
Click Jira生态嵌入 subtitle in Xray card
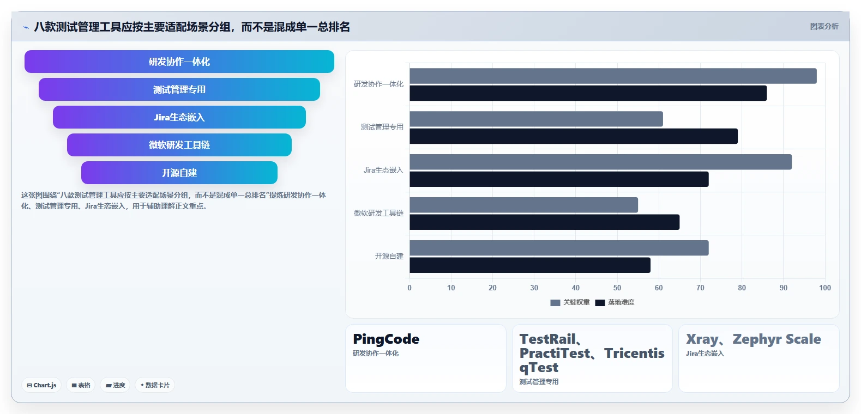(x=705, y=354)
